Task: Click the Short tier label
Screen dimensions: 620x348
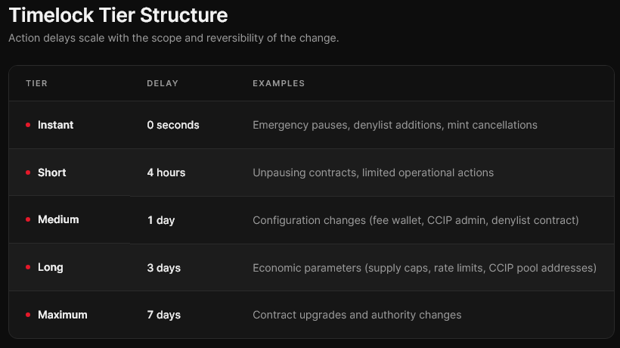Action: pyautogui.click(x=52, y=172)
